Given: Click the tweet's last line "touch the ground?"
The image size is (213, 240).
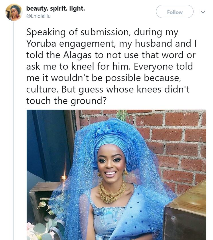Looking at the screenshot, I should 64,101.
